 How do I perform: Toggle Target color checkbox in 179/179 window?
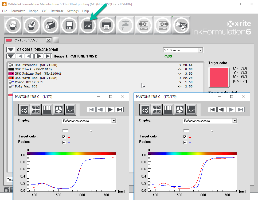pos(185,137)
